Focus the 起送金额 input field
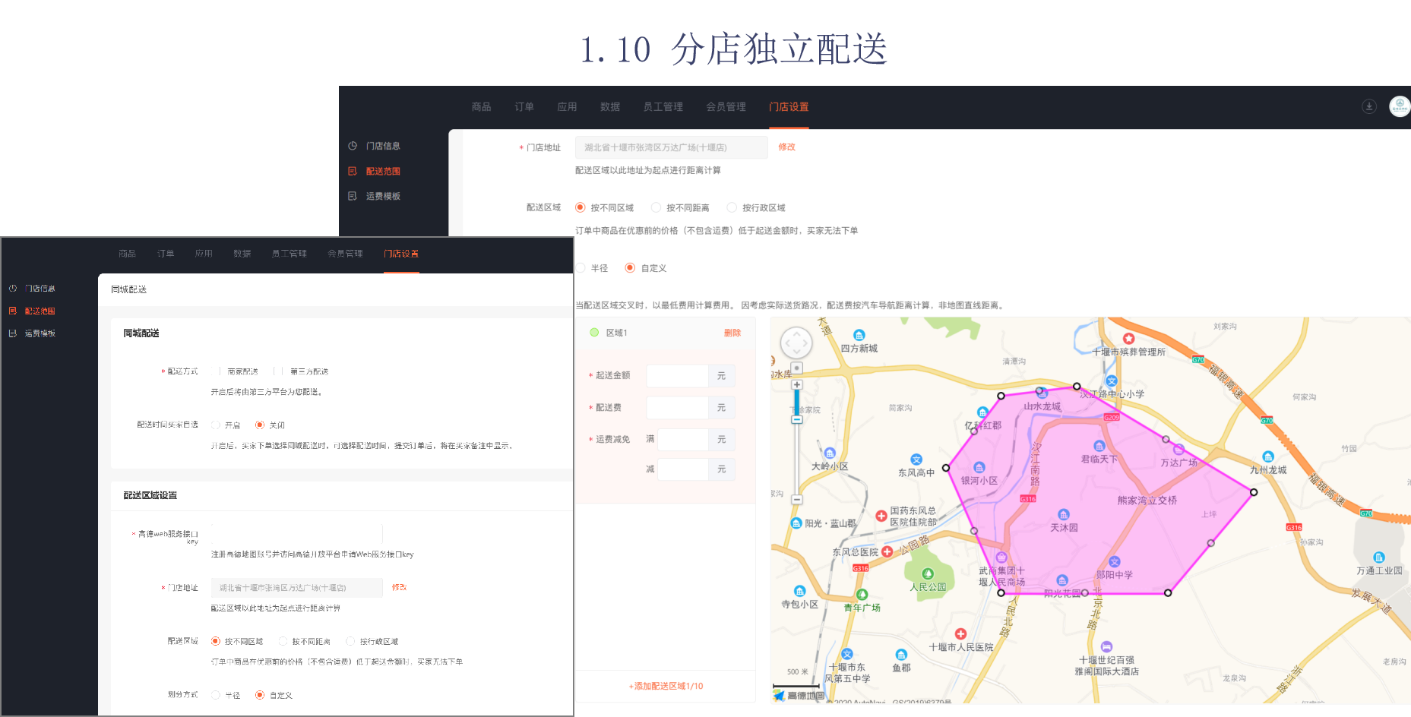This screenshot has height=717, width=1411. (677, 376)
